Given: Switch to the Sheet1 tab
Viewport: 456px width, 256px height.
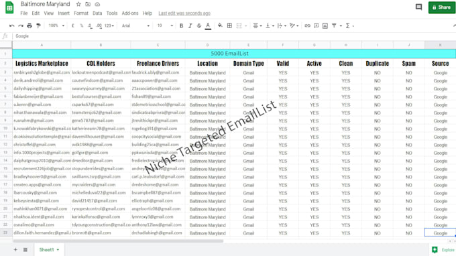Looking at the screenshot, I should [49, 249].
